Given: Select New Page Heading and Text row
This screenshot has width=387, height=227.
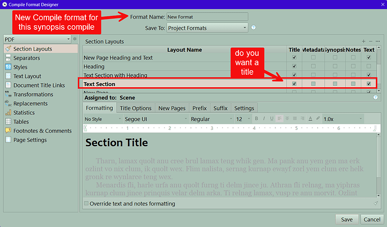Looking at the screenshot, I should [185, 58].
